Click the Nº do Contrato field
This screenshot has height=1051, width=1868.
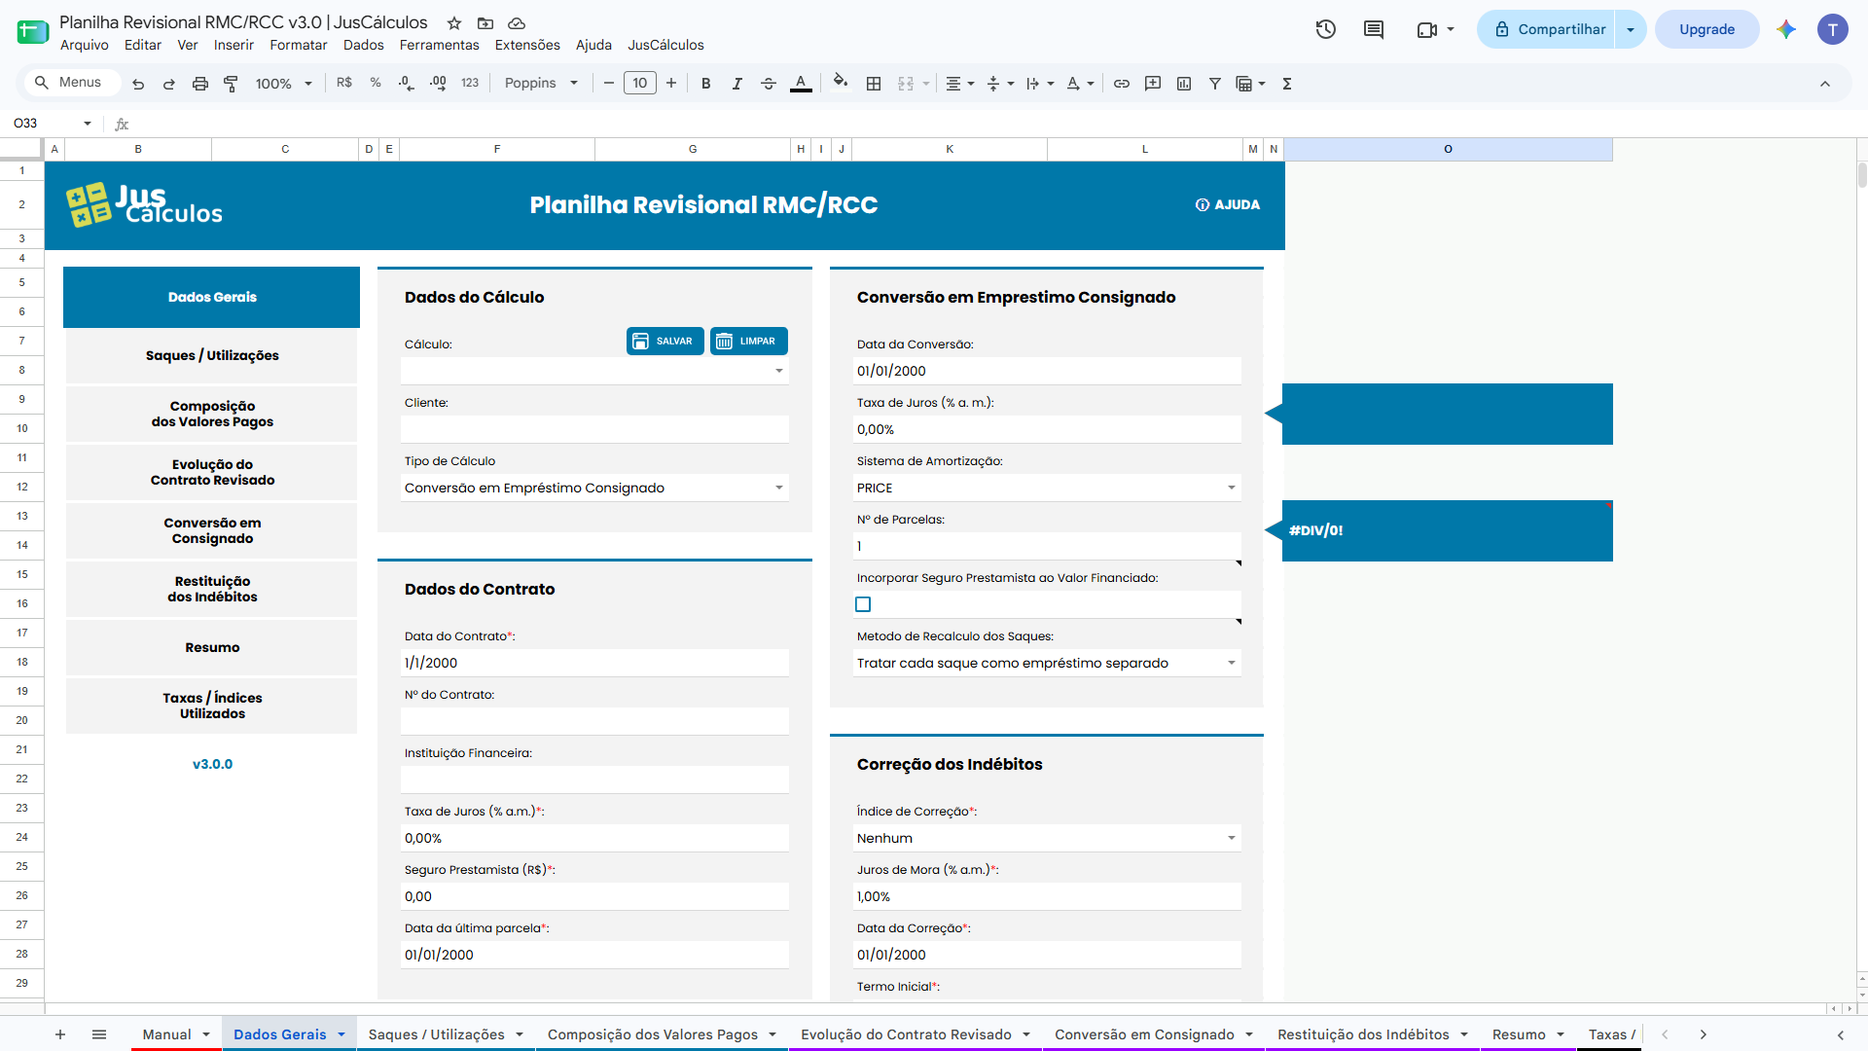click(x=594, y=721)
